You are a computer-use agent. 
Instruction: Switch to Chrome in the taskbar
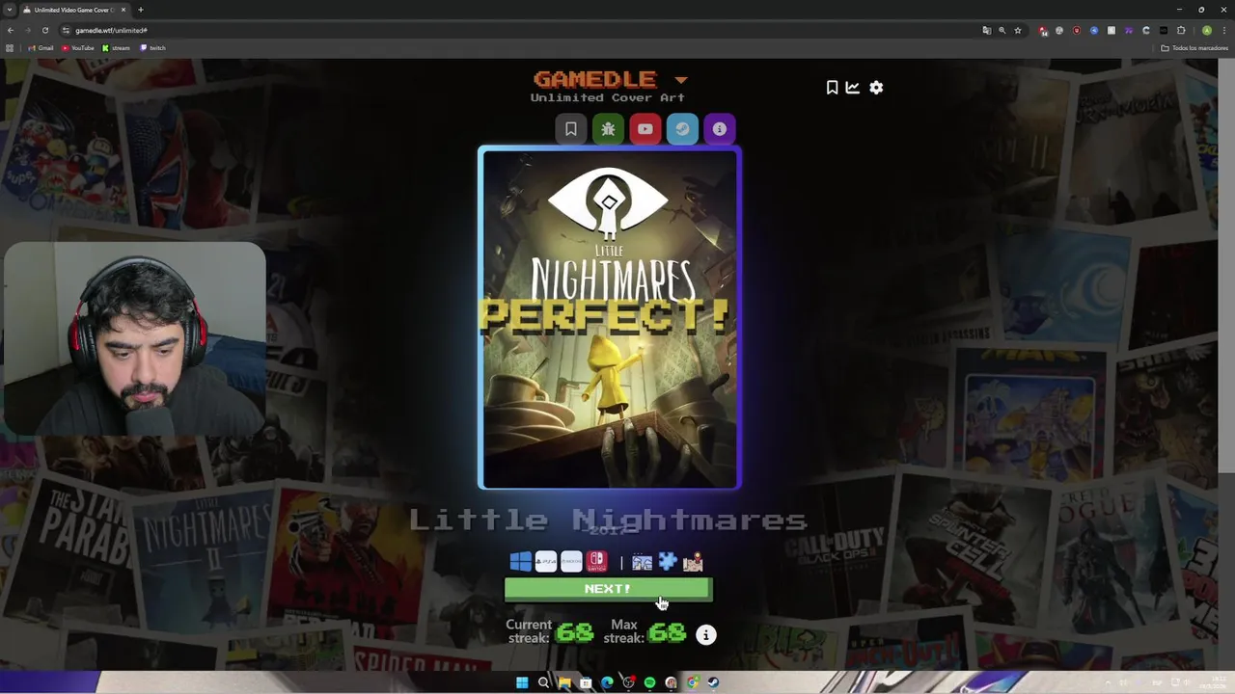(692, 682)
